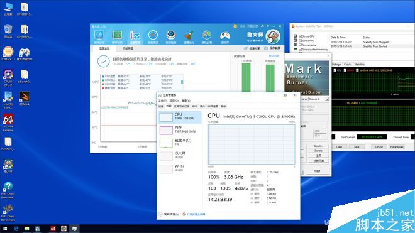Switch to the Statistics tab in AIDA64
The image size is (415, 233).
(359, 64)
